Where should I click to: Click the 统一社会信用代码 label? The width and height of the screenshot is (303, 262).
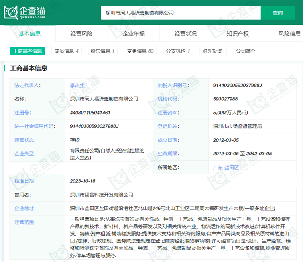click(35, 126)
